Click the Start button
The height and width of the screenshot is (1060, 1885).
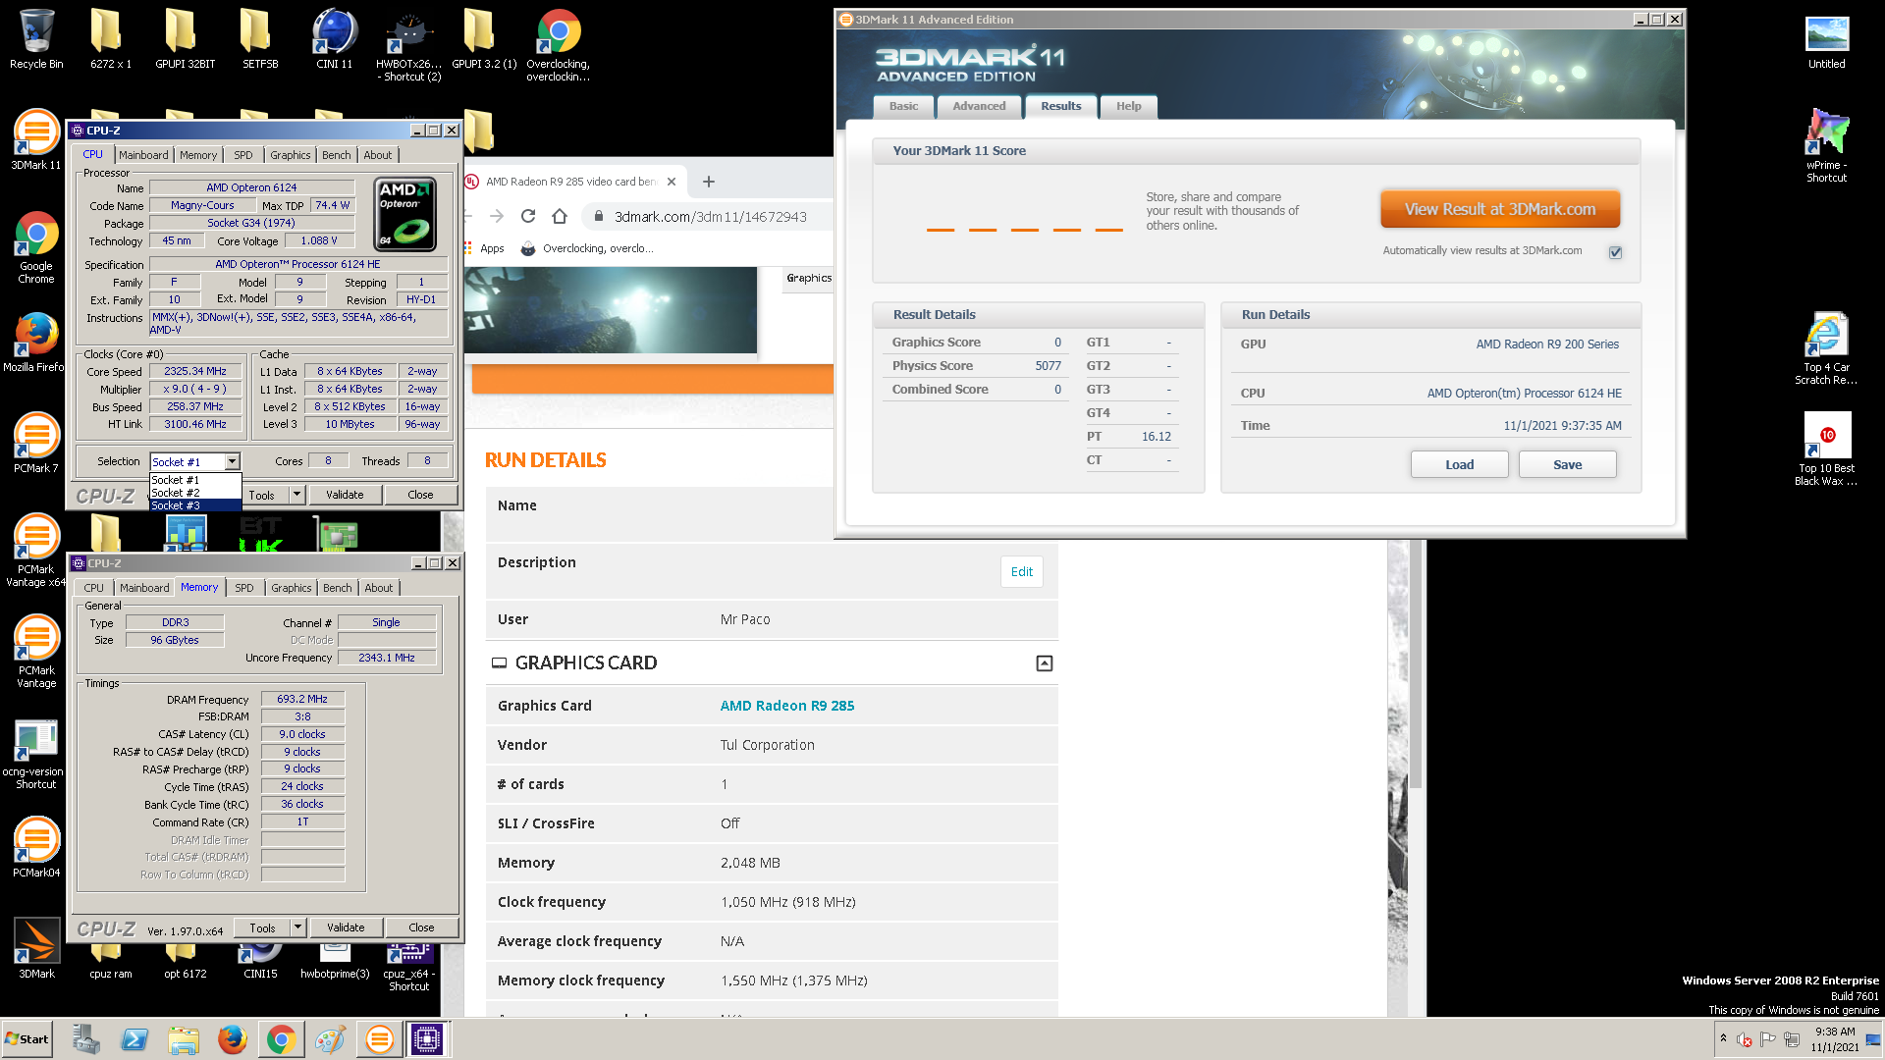click(27, 1039)
